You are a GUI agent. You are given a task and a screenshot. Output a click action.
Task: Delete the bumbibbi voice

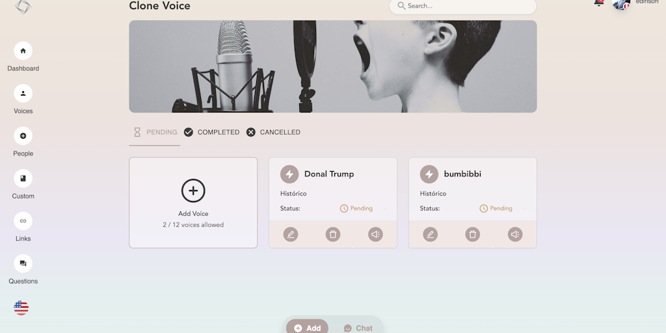(473, 234)
